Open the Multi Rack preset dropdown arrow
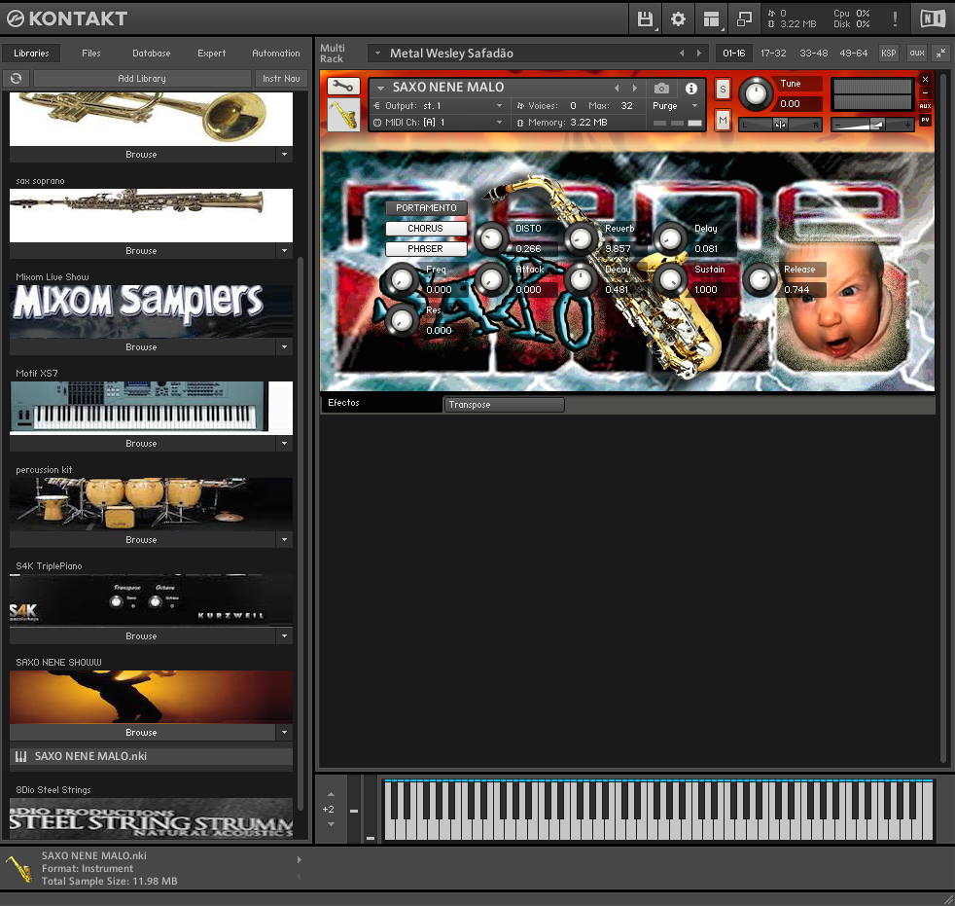This screenshot has width=955, height=906. coord(377,53)
